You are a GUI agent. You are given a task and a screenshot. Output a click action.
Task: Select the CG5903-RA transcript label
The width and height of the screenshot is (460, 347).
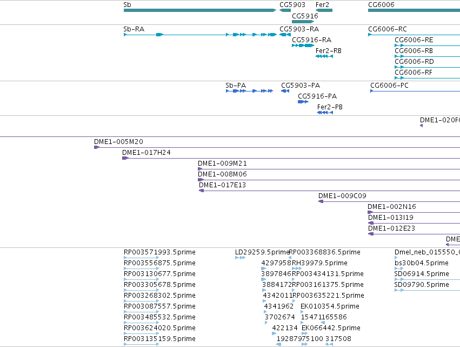[x=299, y=29]
